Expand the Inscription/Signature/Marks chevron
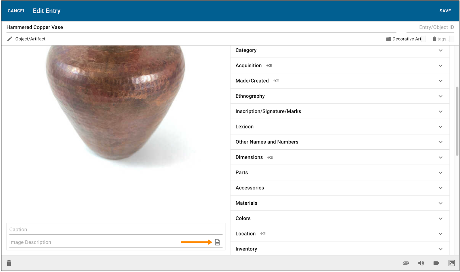Image resolution: width=460 pixels, height=272 pixels. click(x=440, y=111)
